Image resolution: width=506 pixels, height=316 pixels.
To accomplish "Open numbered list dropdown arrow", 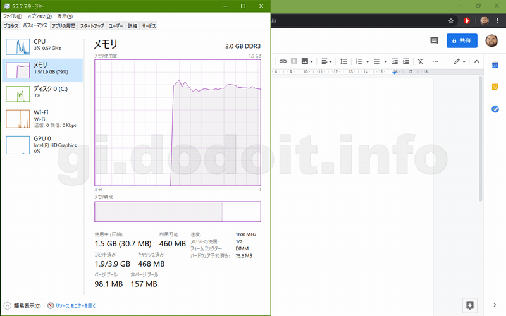I will [x=367, y=61].
